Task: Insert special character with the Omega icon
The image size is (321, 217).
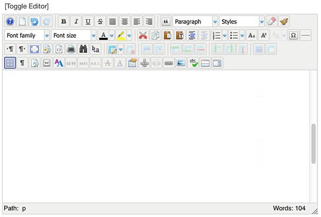Action: [293, 35]
